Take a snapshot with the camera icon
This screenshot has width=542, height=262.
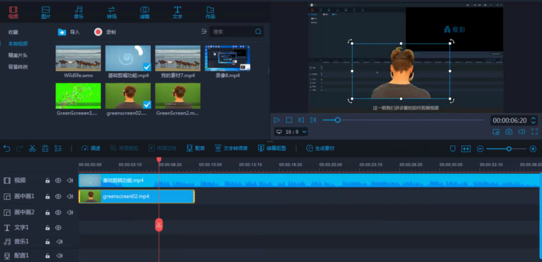509,132
